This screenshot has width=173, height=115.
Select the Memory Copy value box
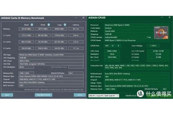59,29
